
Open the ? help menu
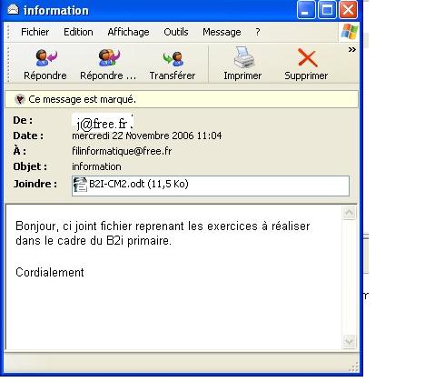pyautogui.click(x=257, y=32)
